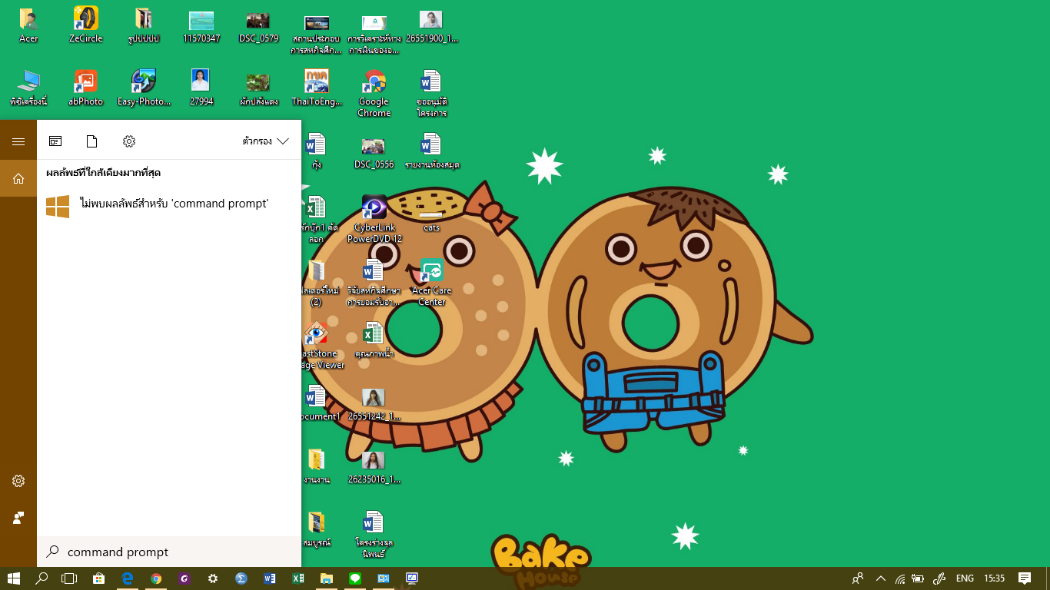This screenshot has height=590, width=1050.
Task: Select the ThaiToEng desktop shortcut
Action: click(x=317, y=88)
